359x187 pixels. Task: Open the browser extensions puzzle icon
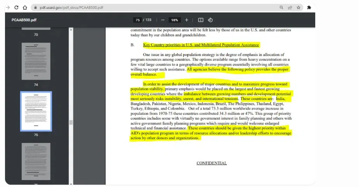coord(309,7)
